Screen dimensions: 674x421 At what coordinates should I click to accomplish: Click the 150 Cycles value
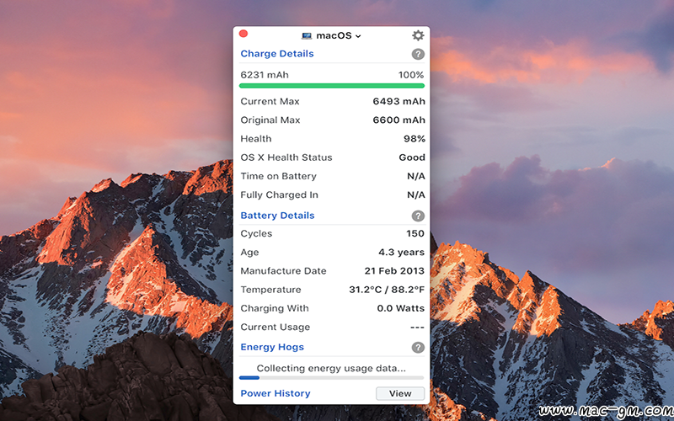click(x=415, y=233)
